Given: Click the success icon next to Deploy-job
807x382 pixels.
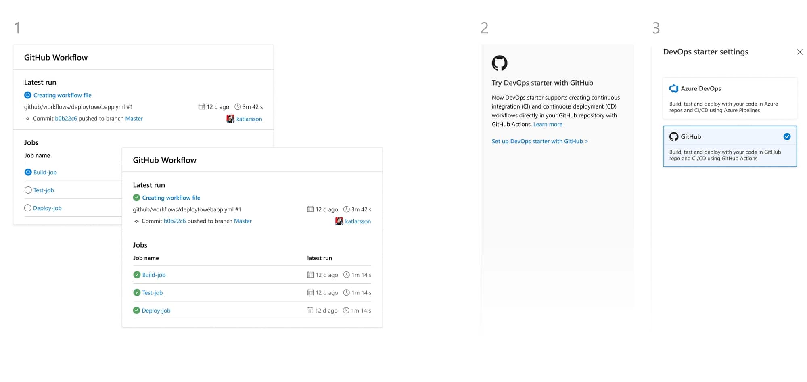Looking at the screenshot, I should (137, 311).
